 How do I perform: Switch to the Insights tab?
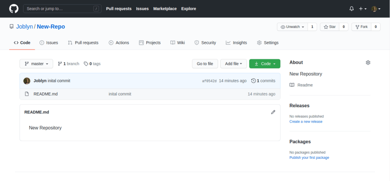pyautogui.click(x=236, y=42)
